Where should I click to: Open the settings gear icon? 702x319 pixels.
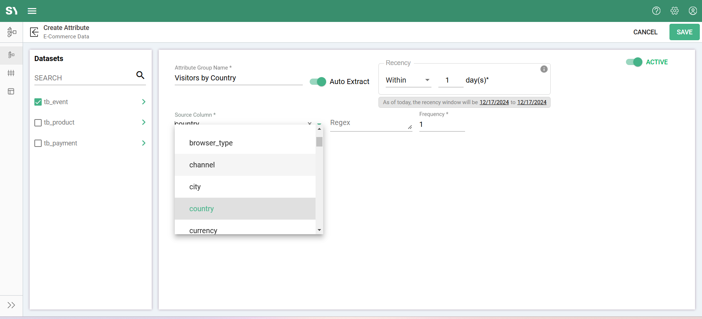coord(675,11)
